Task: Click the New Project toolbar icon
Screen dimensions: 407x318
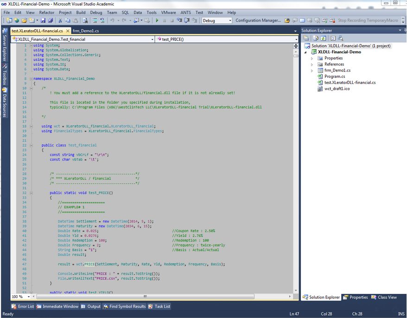Action: click(9, 20)
